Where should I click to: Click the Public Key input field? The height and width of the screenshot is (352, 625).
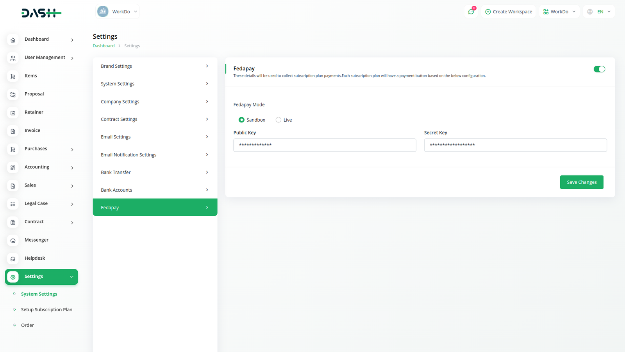coord(325,145)
